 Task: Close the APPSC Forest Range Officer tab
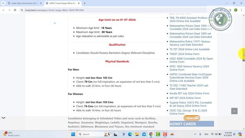click(79, 3)
